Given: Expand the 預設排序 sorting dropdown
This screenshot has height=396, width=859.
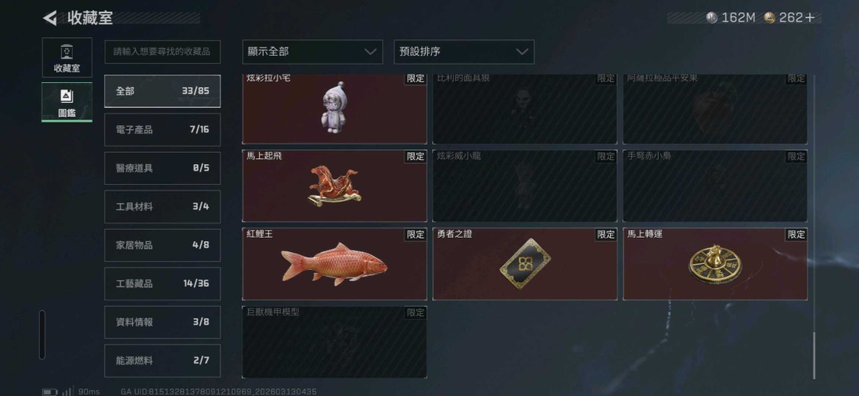Looking at the screenshot, I should pos(464,52).
